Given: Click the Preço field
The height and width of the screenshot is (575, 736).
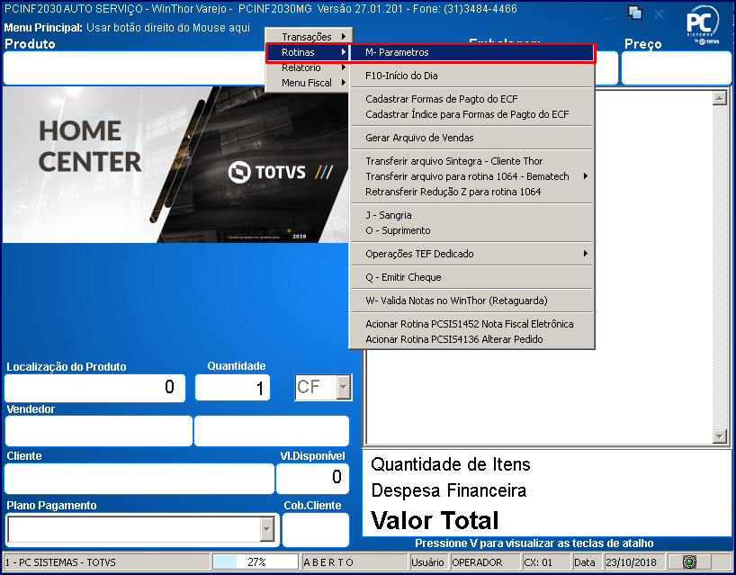Looking at the screenshot, I should point(677,68).
